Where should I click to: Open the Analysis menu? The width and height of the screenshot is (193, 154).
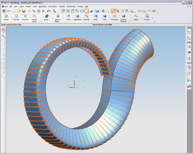(62, 6)
